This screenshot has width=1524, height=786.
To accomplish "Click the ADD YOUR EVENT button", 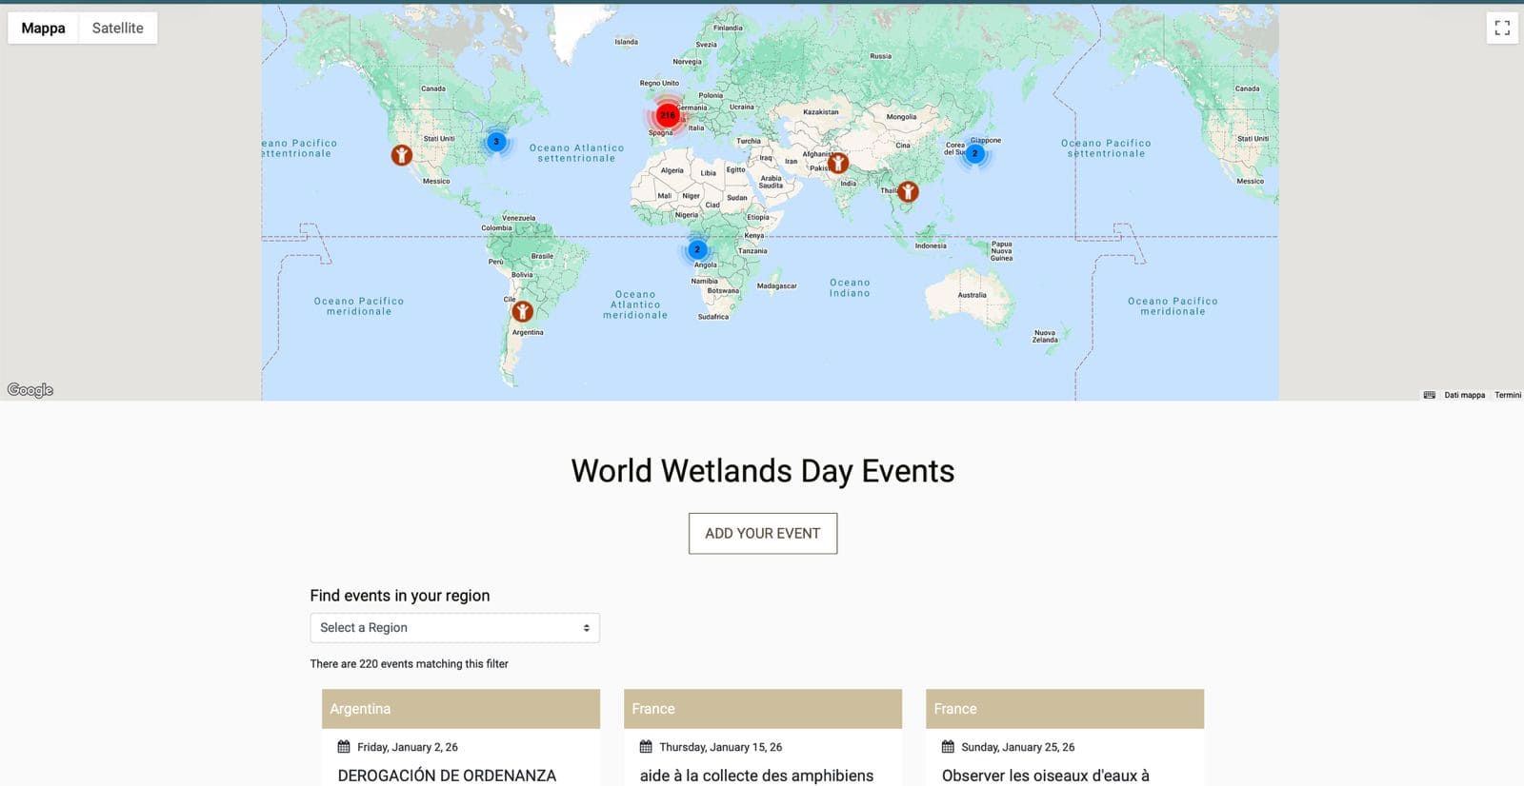I will tap(763, 534).
